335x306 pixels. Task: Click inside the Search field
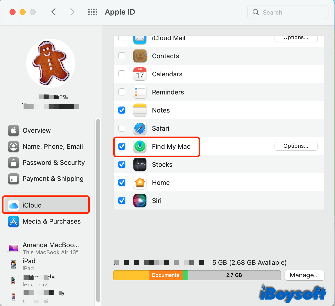287,12
